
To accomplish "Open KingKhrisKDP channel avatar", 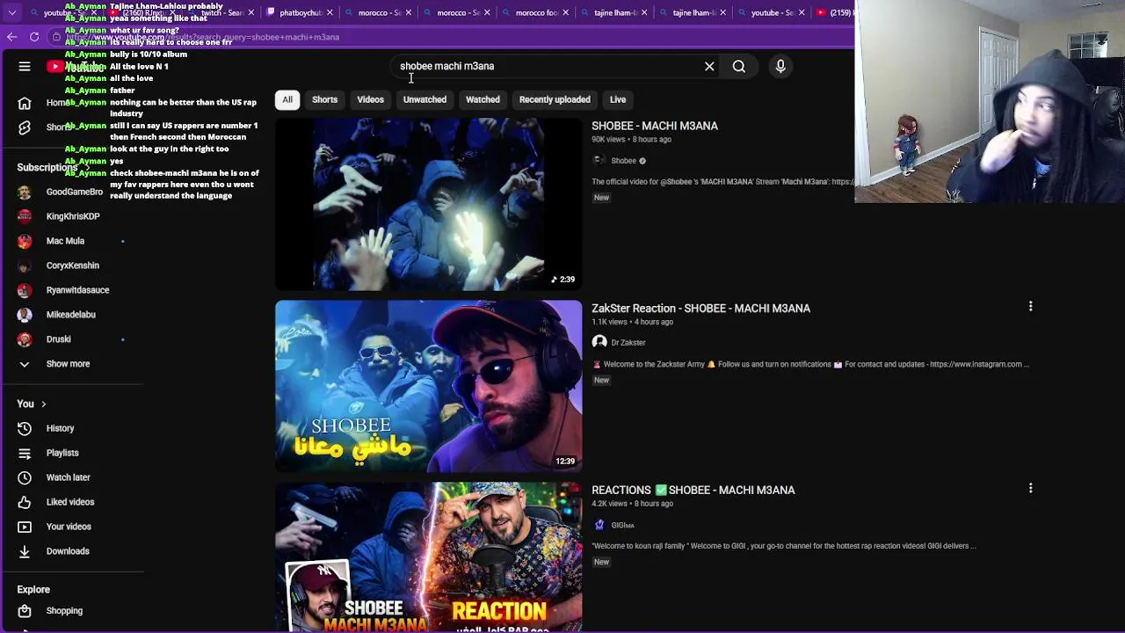I will point(25,216).
